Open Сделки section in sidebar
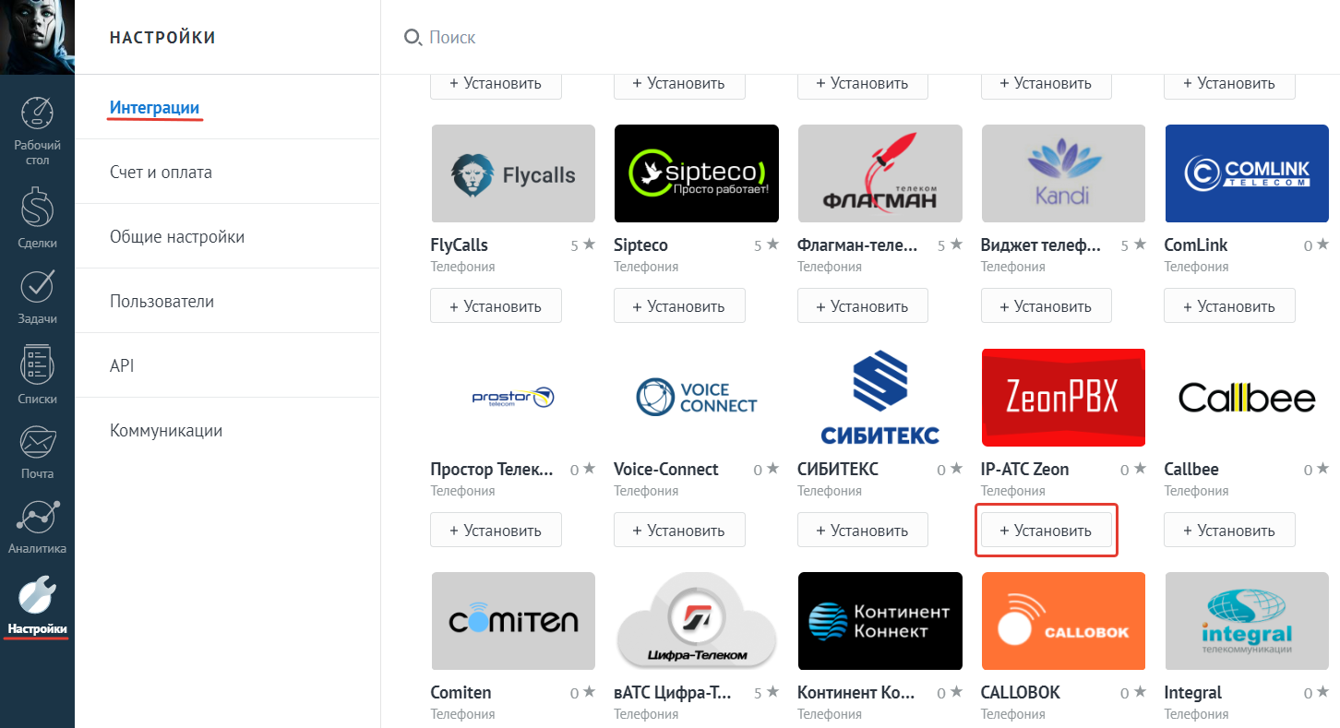This screenshot has width=1340, height=728. 37,208
